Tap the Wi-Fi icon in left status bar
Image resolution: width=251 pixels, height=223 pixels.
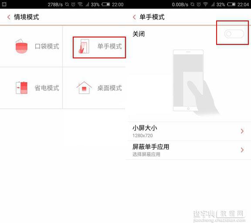click(x=80, y=4)
